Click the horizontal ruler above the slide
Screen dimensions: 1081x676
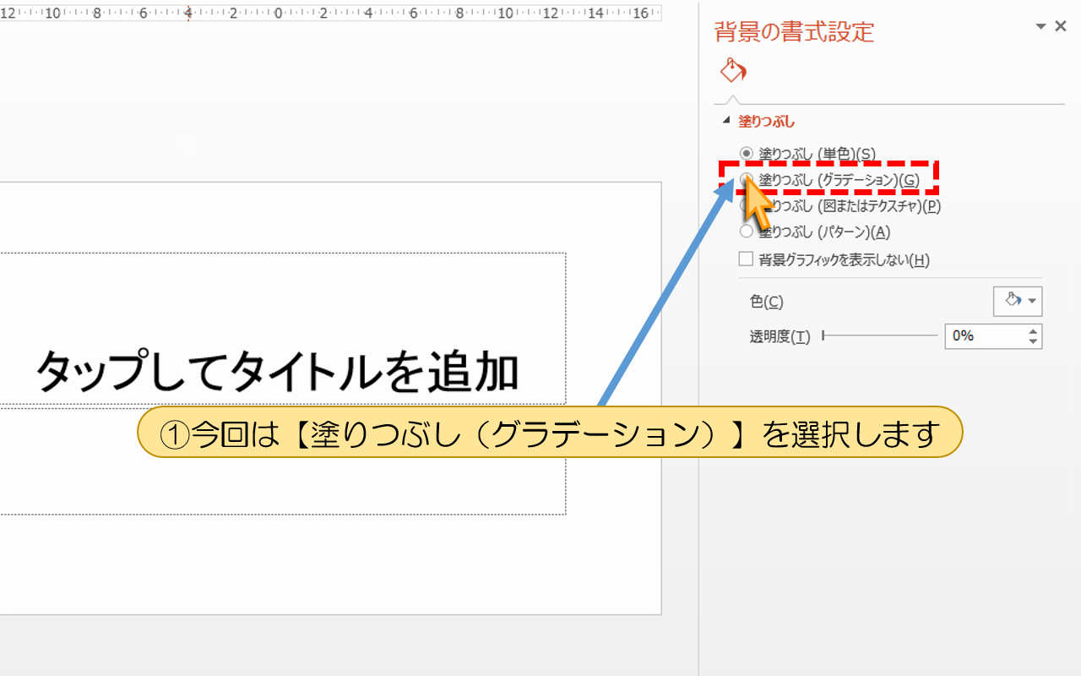tap(330, 13)
